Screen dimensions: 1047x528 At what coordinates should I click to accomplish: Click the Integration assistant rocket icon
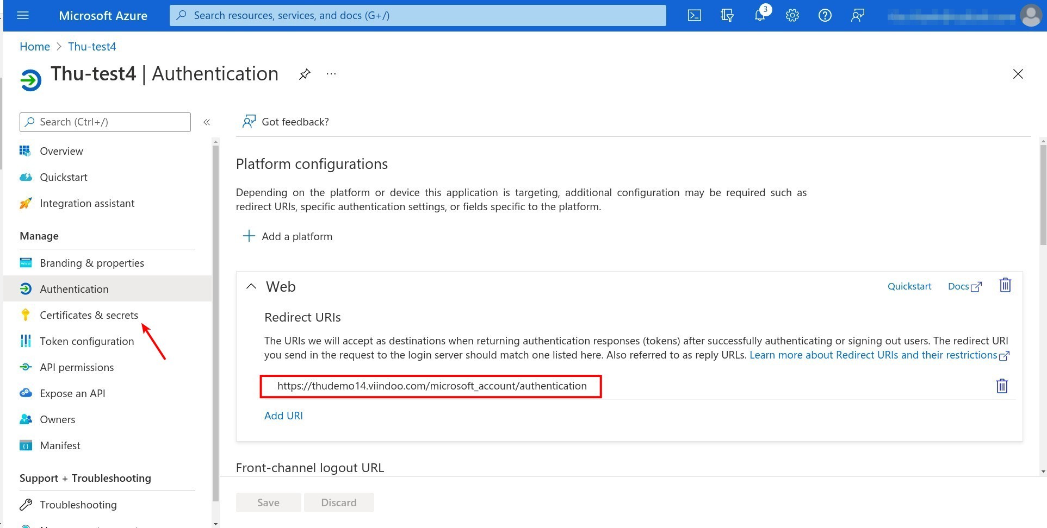point(26,203)
